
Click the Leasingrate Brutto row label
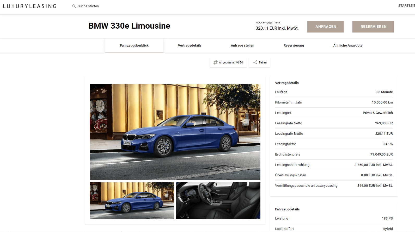pyautogui.click(x=289, y=134)
